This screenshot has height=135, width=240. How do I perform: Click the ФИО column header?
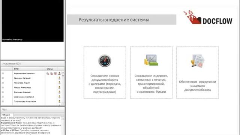click(x=28, y=69)
